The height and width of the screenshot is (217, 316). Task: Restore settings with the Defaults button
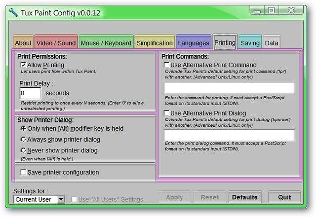(245, 197)
